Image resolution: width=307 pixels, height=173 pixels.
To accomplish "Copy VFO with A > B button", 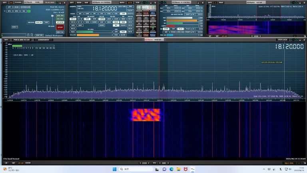I will (80, 19).
